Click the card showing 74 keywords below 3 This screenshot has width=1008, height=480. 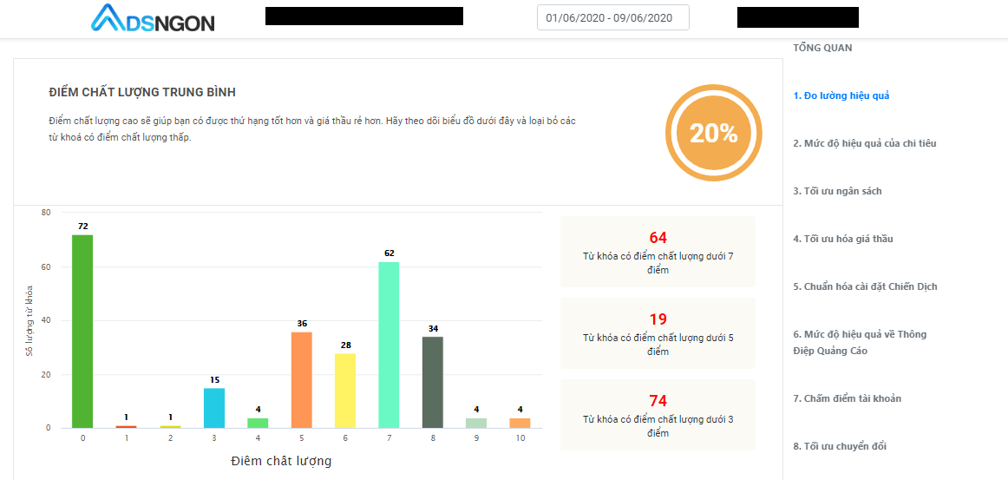pyautogui.click(x=658, y=415)
